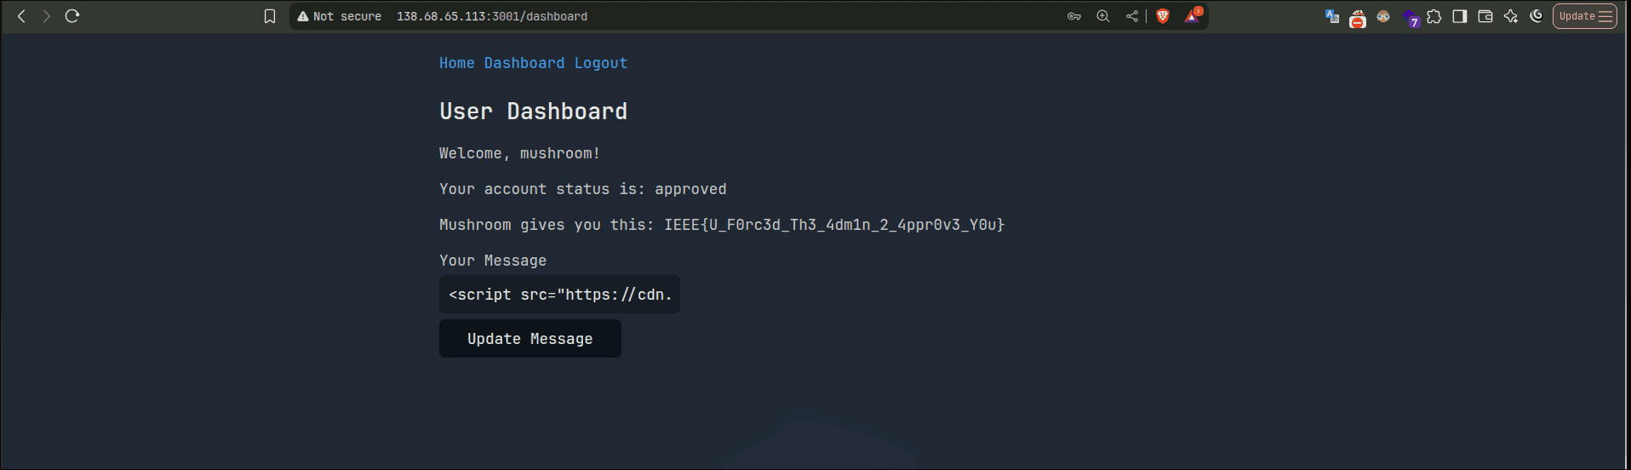This screenshot has width=1631, height=470.
Task: Share this page via the share icon
Action: coord(1131,16)
